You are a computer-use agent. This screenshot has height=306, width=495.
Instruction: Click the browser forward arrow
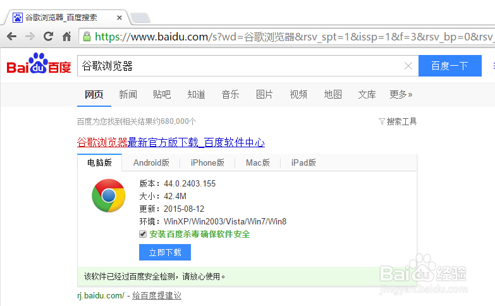(30, 37)
